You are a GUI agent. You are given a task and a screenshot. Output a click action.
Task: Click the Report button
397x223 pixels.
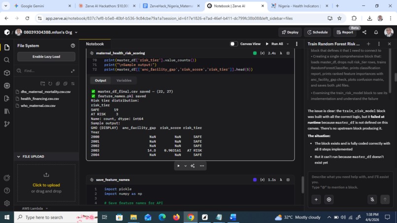[x=345, y=32]
